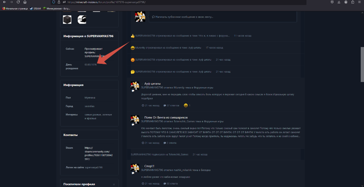This screenshot has width=364, height=187.
Task: Open the Pocket save icon in toolbar
Action: click(332, 2)
